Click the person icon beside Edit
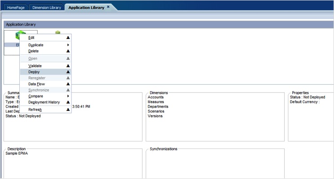The image size is (334, 179). pos(68,38)
